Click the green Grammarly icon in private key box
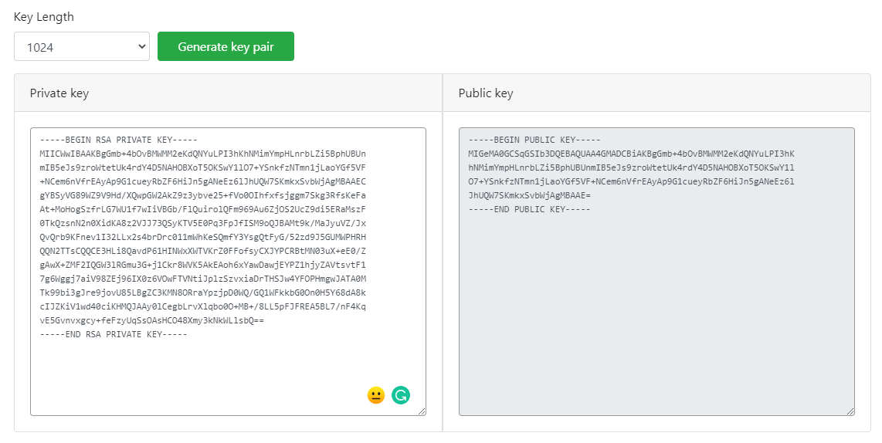Image resolution: width=882 pixels, height=443 pixels. pos(401,395)
